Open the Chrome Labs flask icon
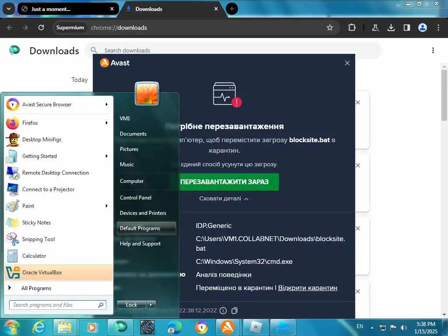Viewport: 448px width, 336px height. coord(375,28)
